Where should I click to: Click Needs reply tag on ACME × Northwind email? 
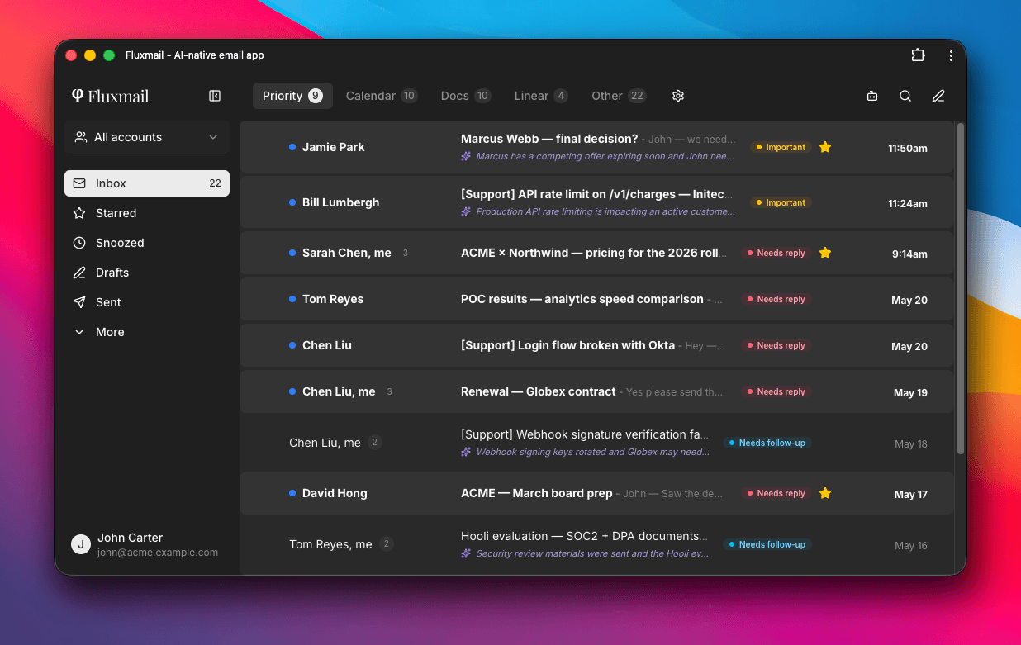click(776, 253)
